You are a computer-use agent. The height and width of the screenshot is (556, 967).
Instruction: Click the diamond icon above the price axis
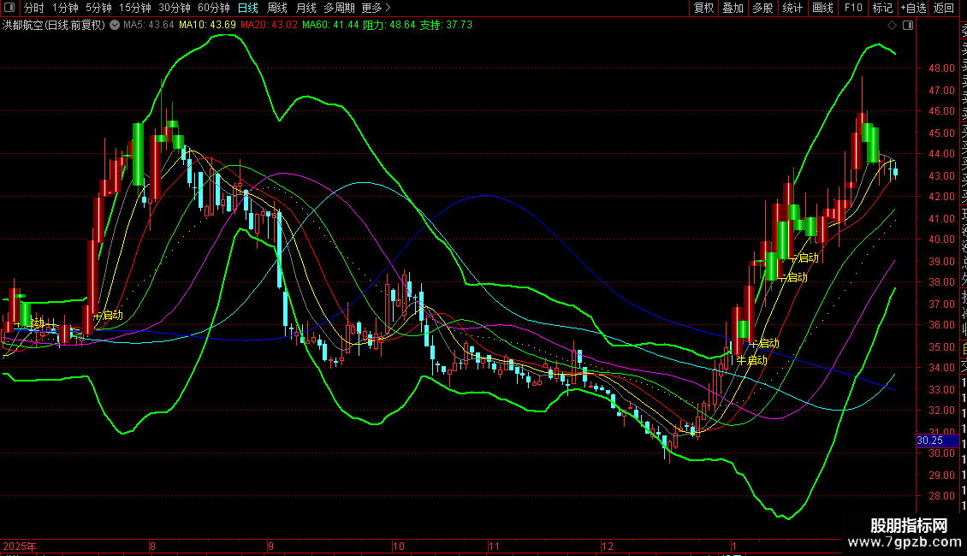point(893,26)
